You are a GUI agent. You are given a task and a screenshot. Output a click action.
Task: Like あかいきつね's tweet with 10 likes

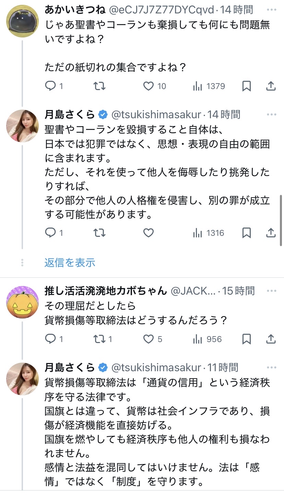click(149, 86)
